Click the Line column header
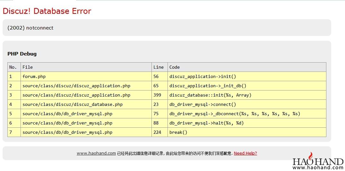 [160, 67]
